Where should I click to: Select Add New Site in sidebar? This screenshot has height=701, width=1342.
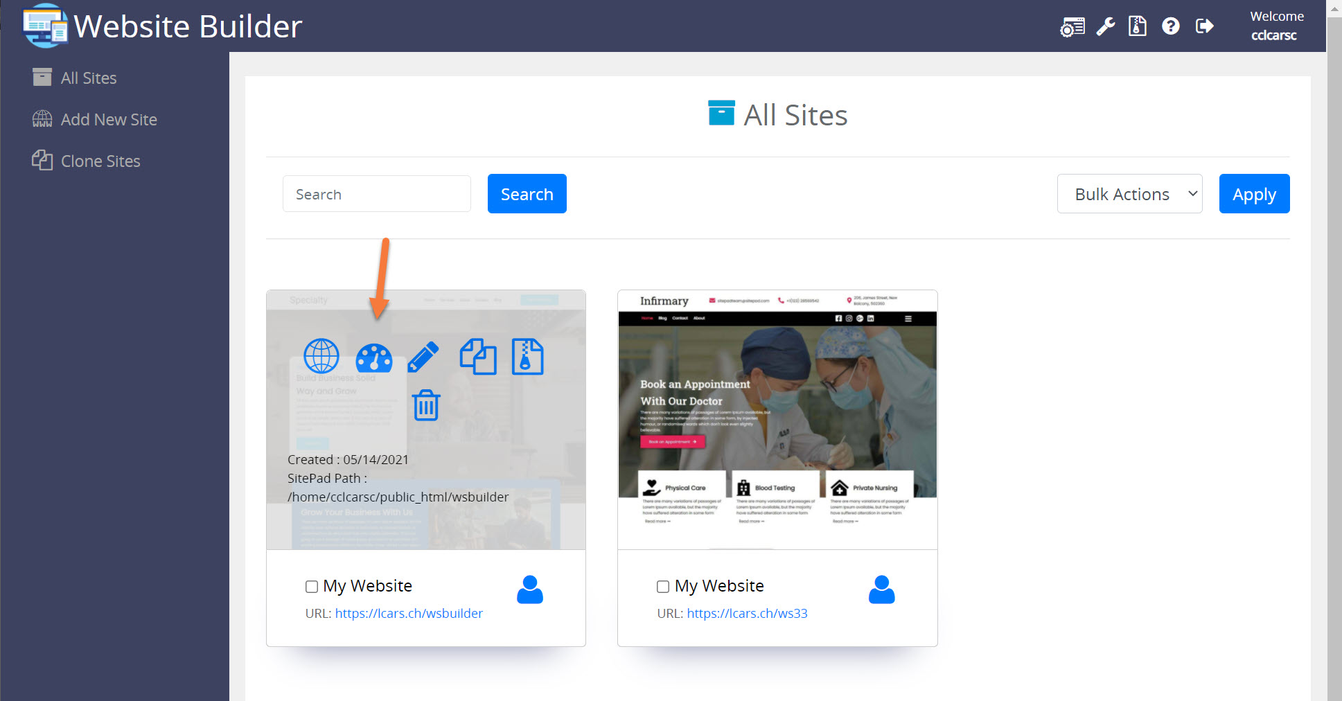click(x=108, y=120)
